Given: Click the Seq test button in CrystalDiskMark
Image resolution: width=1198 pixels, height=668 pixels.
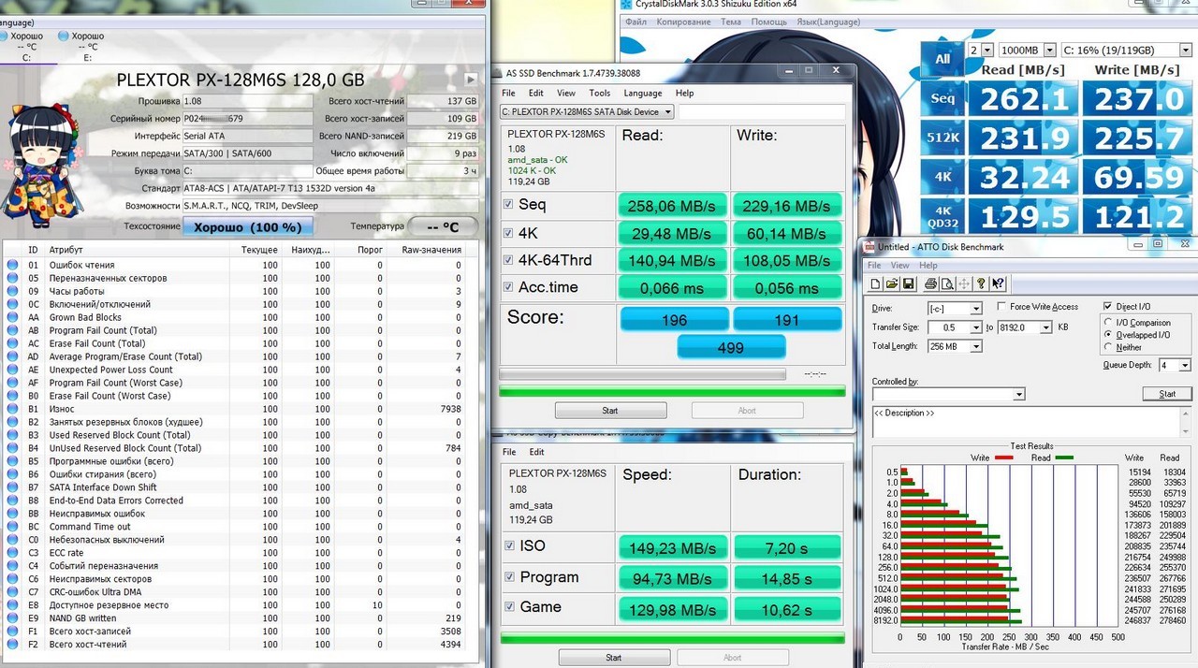Looking at the screenshot, I should 942,99.
